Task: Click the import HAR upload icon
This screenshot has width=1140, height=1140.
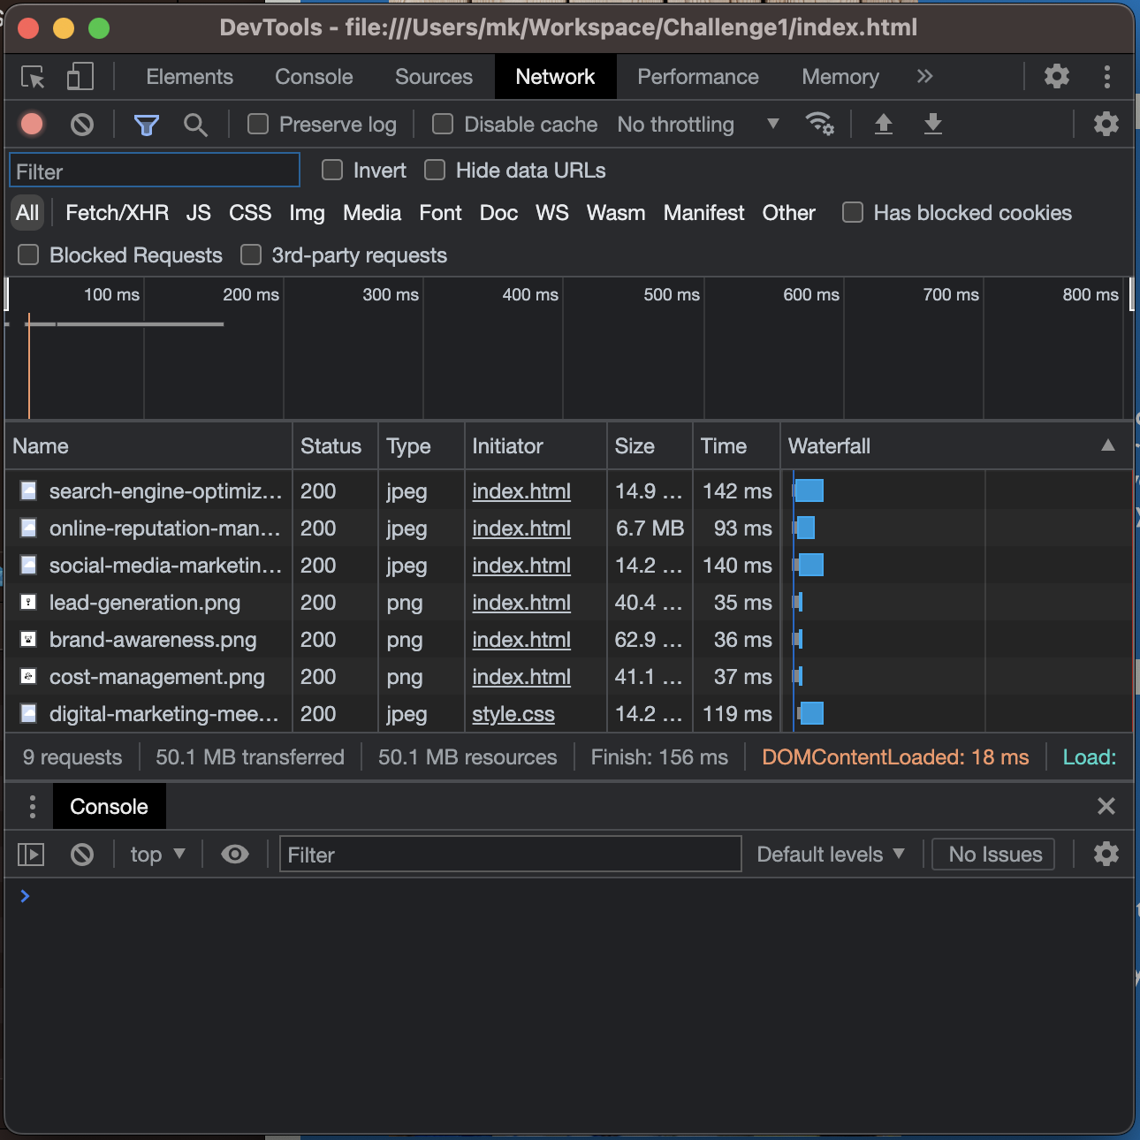Action: point(883,125)
